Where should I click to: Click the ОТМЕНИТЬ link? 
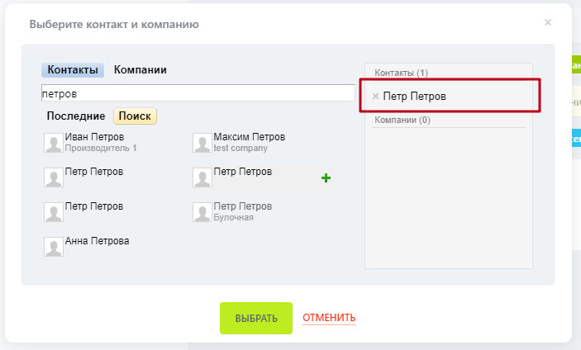point(329,318)
